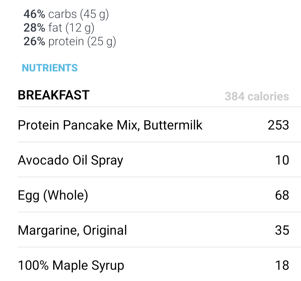Open Protein Pancake Mix, Buttermilk entry

pos(159,125)
